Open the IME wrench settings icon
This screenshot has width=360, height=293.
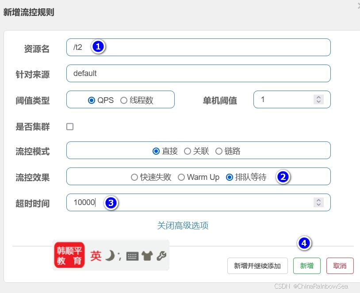(x=161, y=256)
